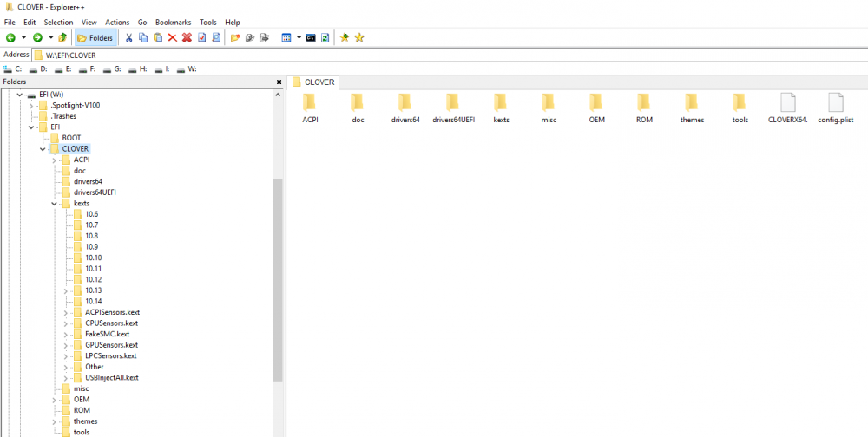Image resolution: width=868 pixels, height=437 pixels.
Task: Select the CLOVERX64 file in the file pane
Action: tap(788, 108)
